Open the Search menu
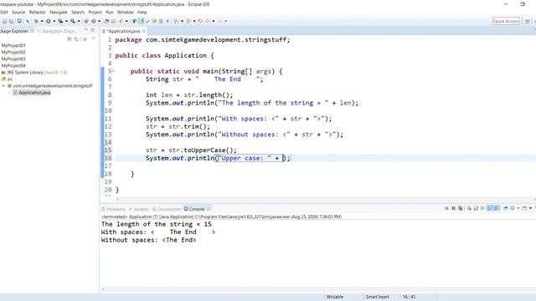This screenshot has width=536, height=301. coord(78,13)
